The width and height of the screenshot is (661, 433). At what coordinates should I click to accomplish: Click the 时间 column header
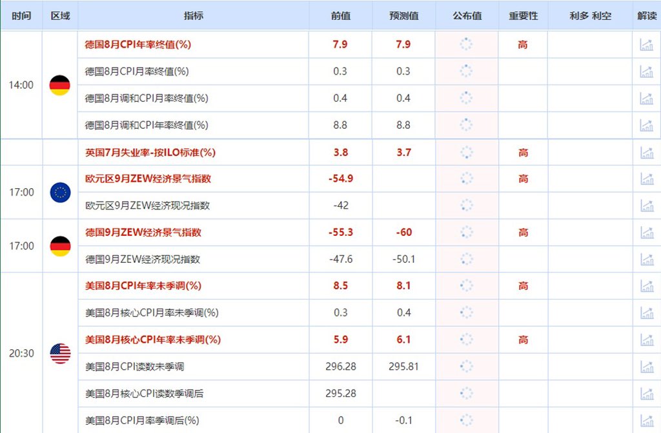point(21,15)
